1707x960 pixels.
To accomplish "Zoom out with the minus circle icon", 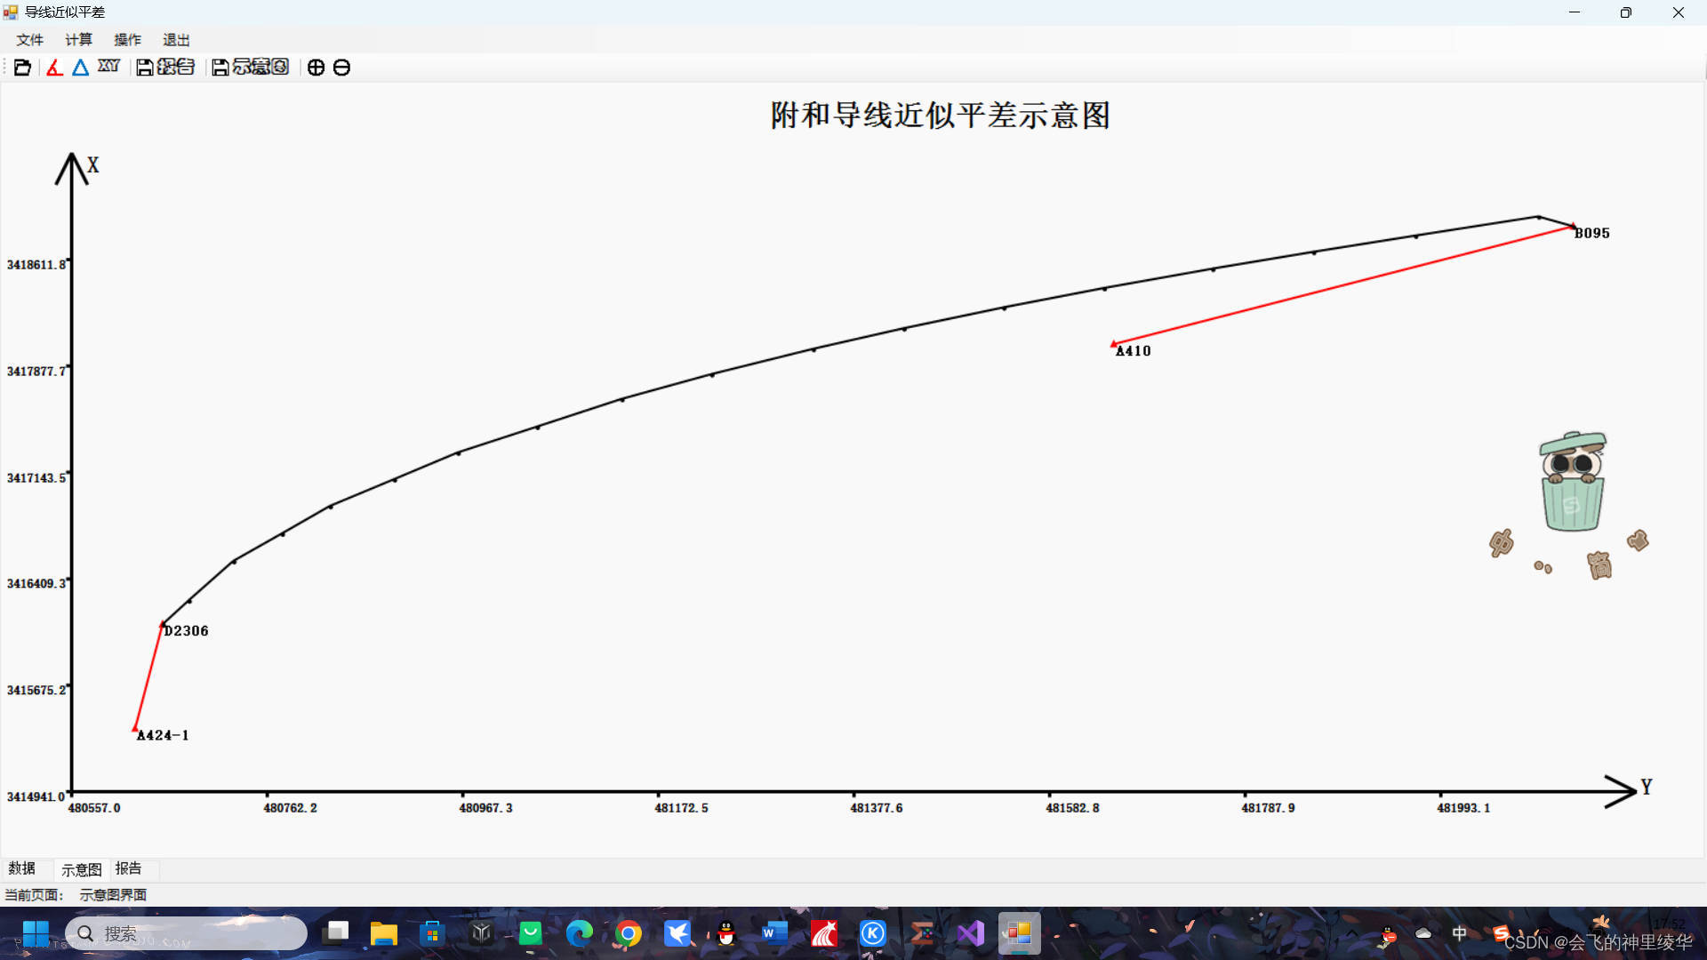I will (341, 68).
